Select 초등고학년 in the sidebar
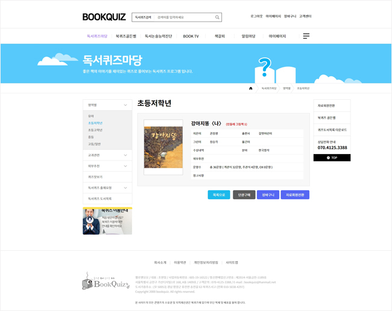The width and height of the screenshot is (392, 311). [x=95, y=130]
